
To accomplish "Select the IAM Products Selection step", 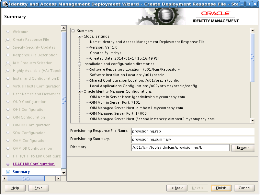I will [x=32, y=63].
